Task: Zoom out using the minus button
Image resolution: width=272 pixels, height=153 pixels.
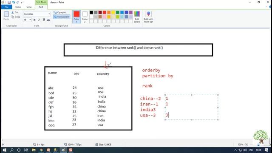Action: pos(246,144)
